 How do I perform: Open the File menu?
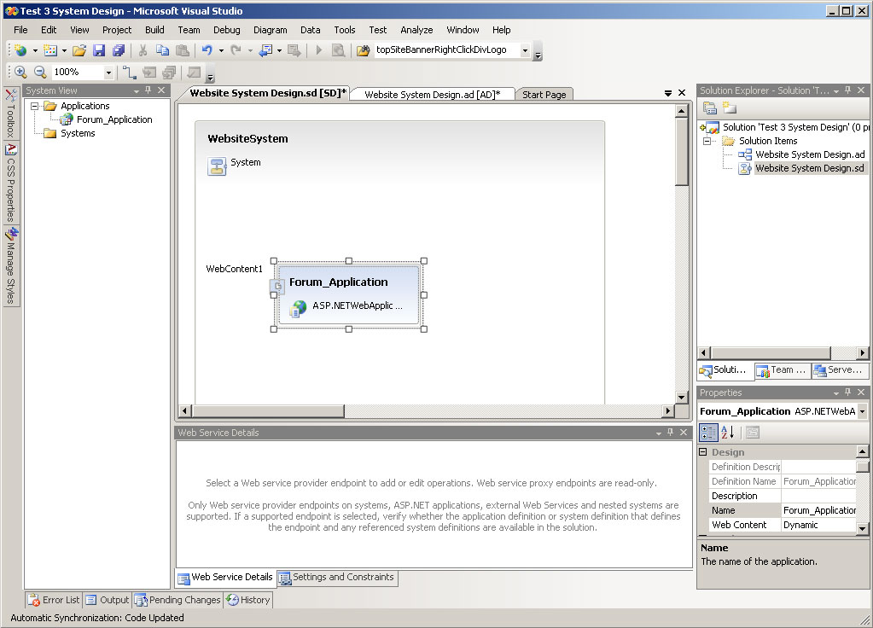click(20, 30)
